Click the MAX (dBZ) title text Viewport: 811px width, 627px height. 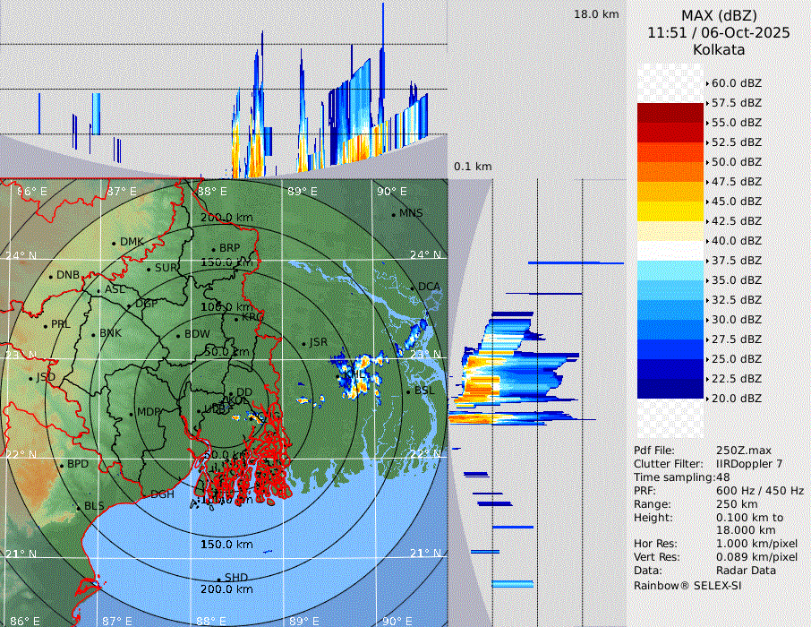(x=719, y=15)
